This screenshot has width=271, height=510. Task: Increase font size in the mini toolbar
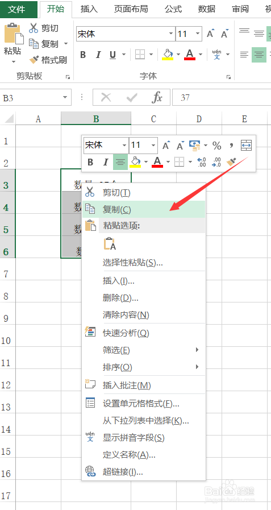tap(166, 146)
